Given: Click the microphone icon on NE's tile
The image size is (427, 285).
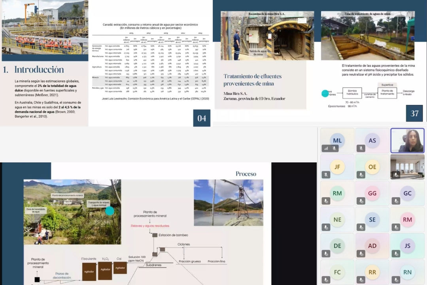Looking at the screenshot, I should coord(326,227).
